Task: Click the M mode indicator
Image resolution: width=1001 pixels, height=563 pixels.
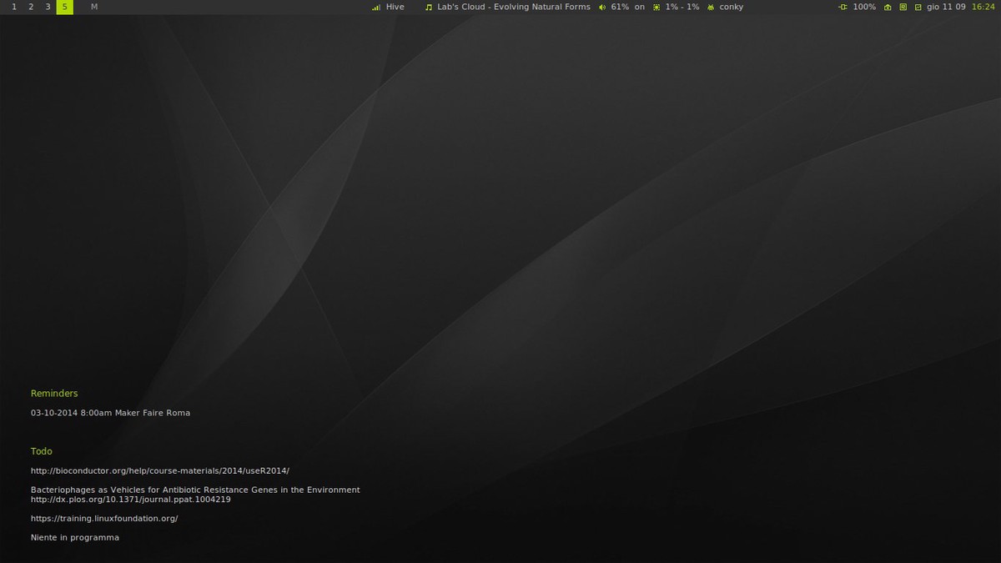Action: click(93, 7)
